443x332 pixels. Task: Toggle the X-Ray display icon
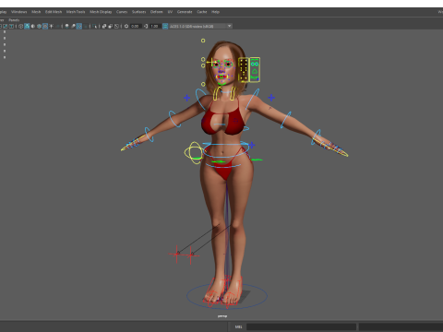104,26
